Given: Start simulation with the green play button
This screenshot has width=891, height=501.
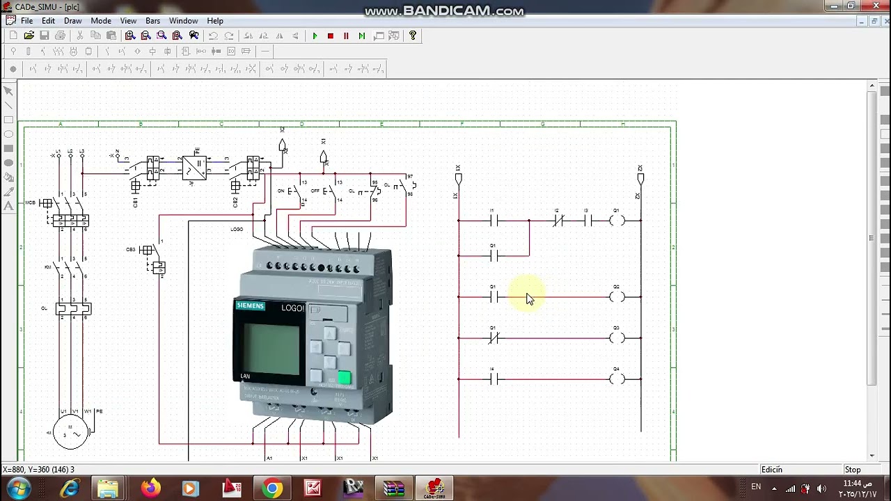Looking at the screenshot, I should [315, 35].
